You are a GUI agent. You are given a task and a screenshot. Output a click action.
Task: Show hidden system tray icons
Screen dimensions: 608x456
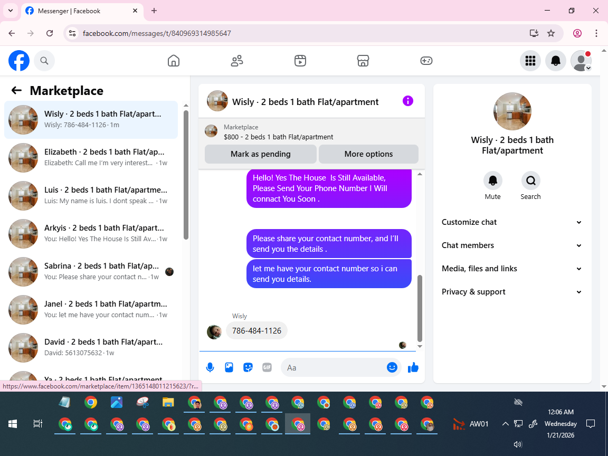point(505,424)
